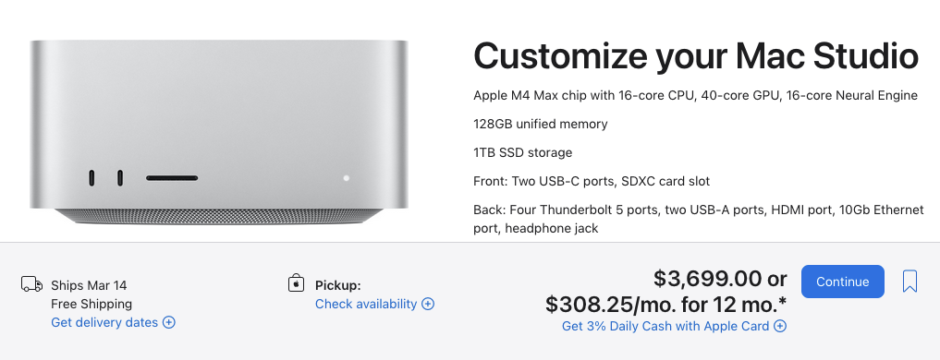Click the 128GB unified memory spec line
This screenshot has width=940, height=360.
(x=540, y=124)
